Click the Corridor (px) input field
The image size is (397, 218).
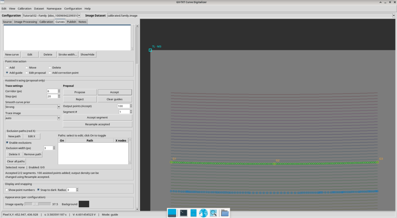point(52,91)
